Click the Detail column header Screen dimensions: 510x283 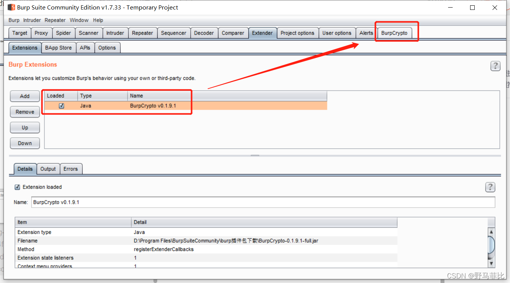[264, 222]
